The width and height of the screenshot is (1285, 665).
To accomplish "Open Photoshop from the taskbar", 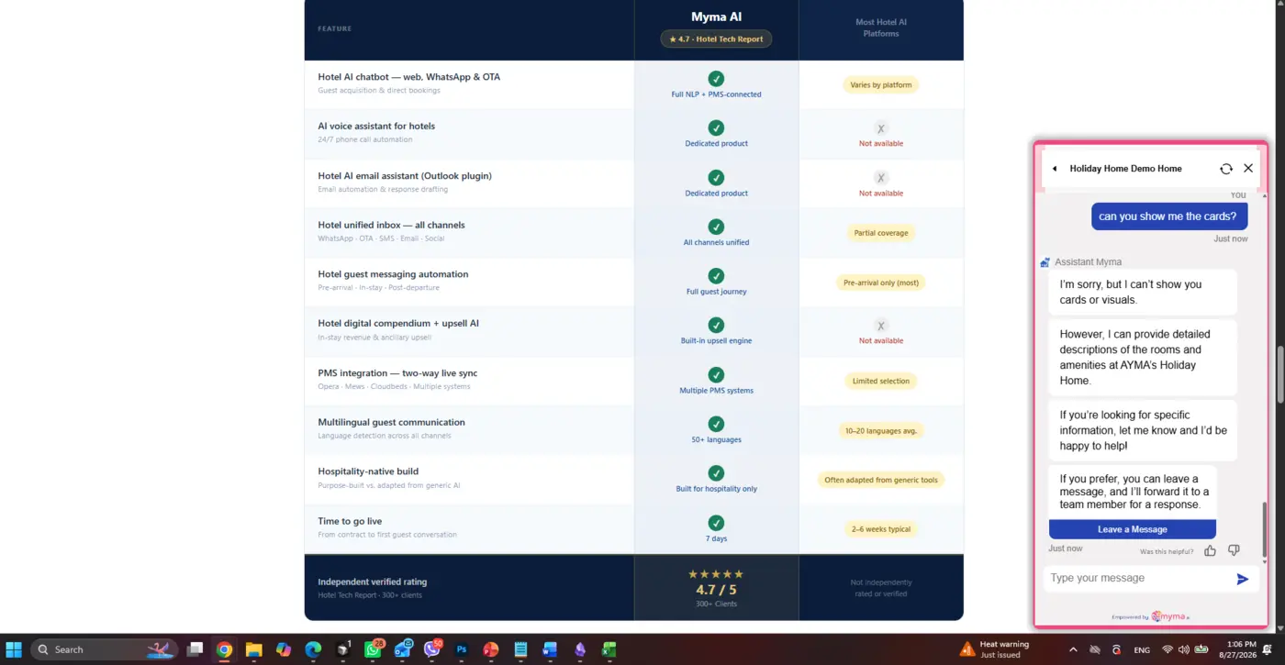I will coord(462,649).
